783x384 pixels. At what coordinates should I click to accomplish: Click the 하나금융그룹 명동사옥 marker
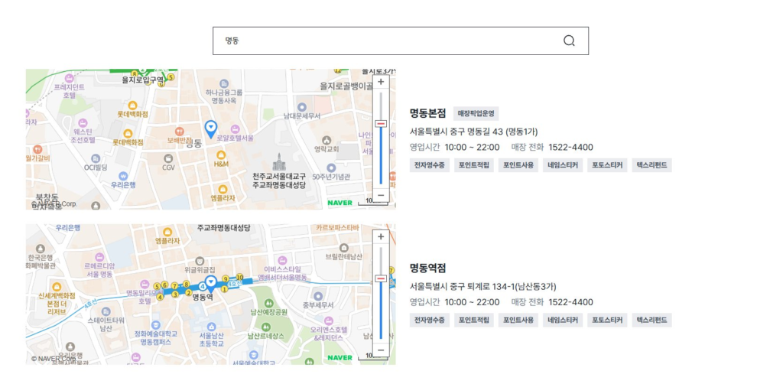pos(224,83)
